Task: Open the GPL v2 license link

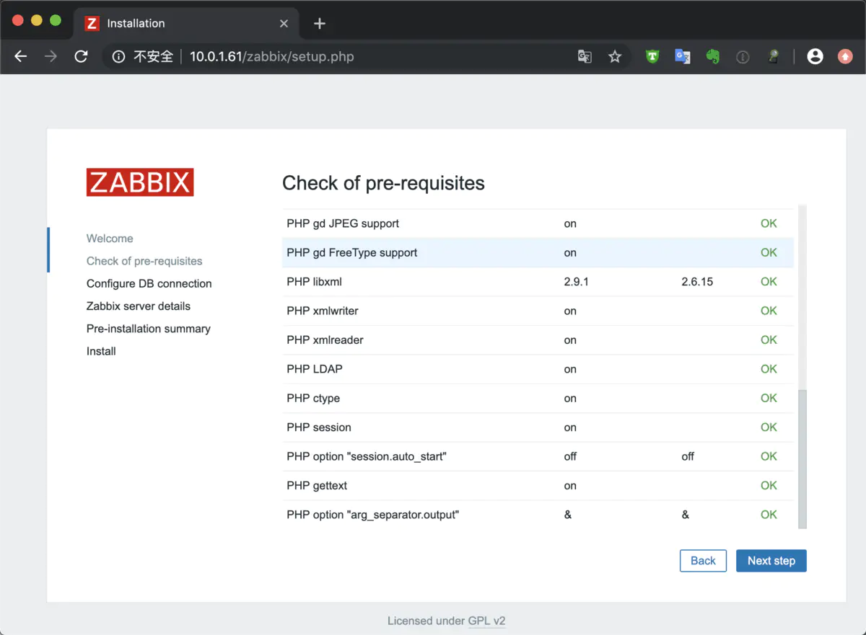Action: pos(487,621)
